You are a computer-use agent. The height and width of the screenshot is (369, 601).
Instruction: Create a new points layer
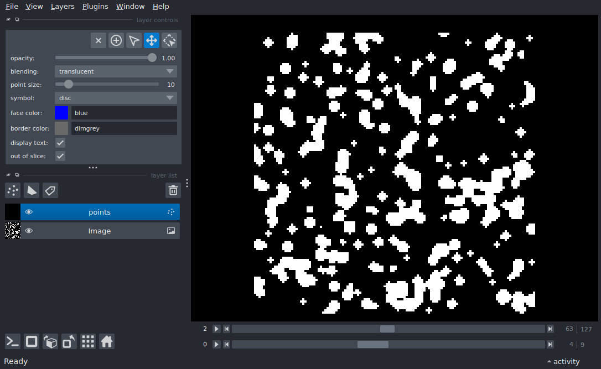[13, 190]
